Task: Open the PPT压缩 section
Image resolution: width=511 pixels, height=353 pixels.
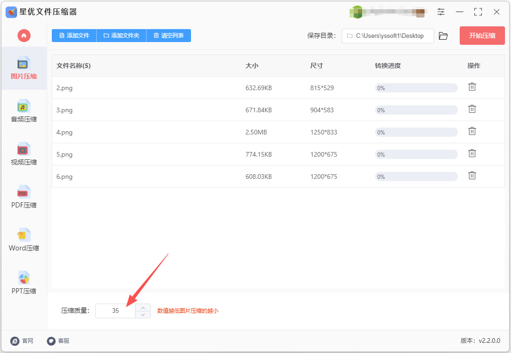Action: [24, 283]
